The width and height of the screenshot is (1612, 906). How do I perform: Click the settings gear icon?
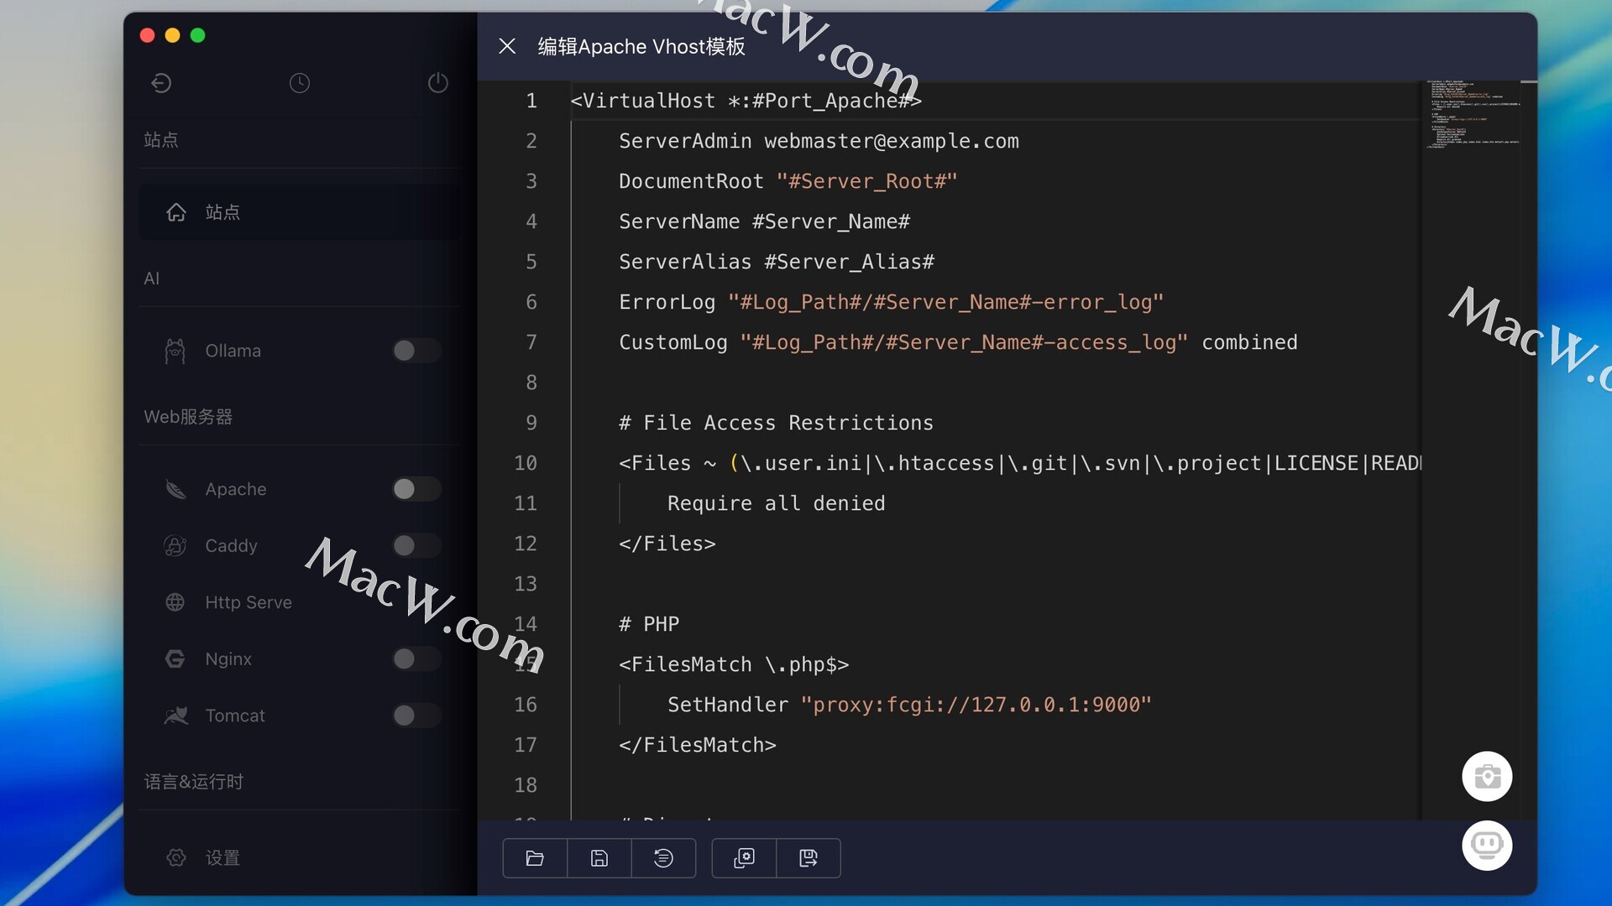coord(175,858)
